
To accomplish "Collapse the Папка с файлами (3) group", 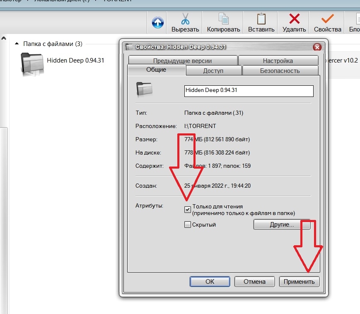I will 17,43.
